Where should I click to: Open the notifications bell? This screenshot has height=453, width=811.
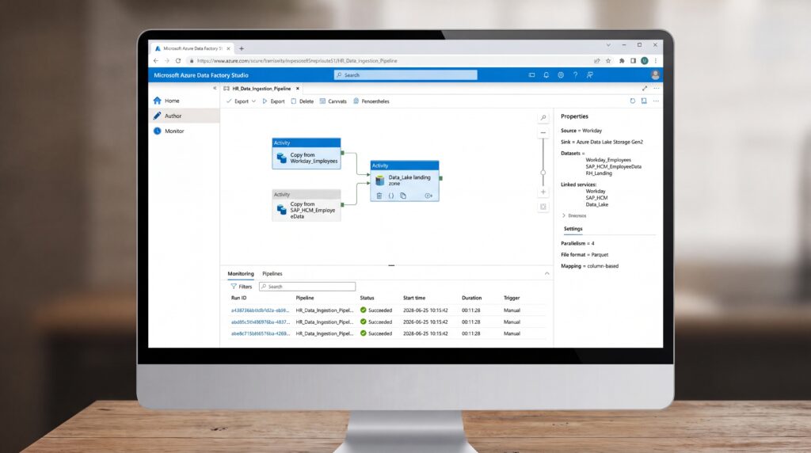coord(546,75)
